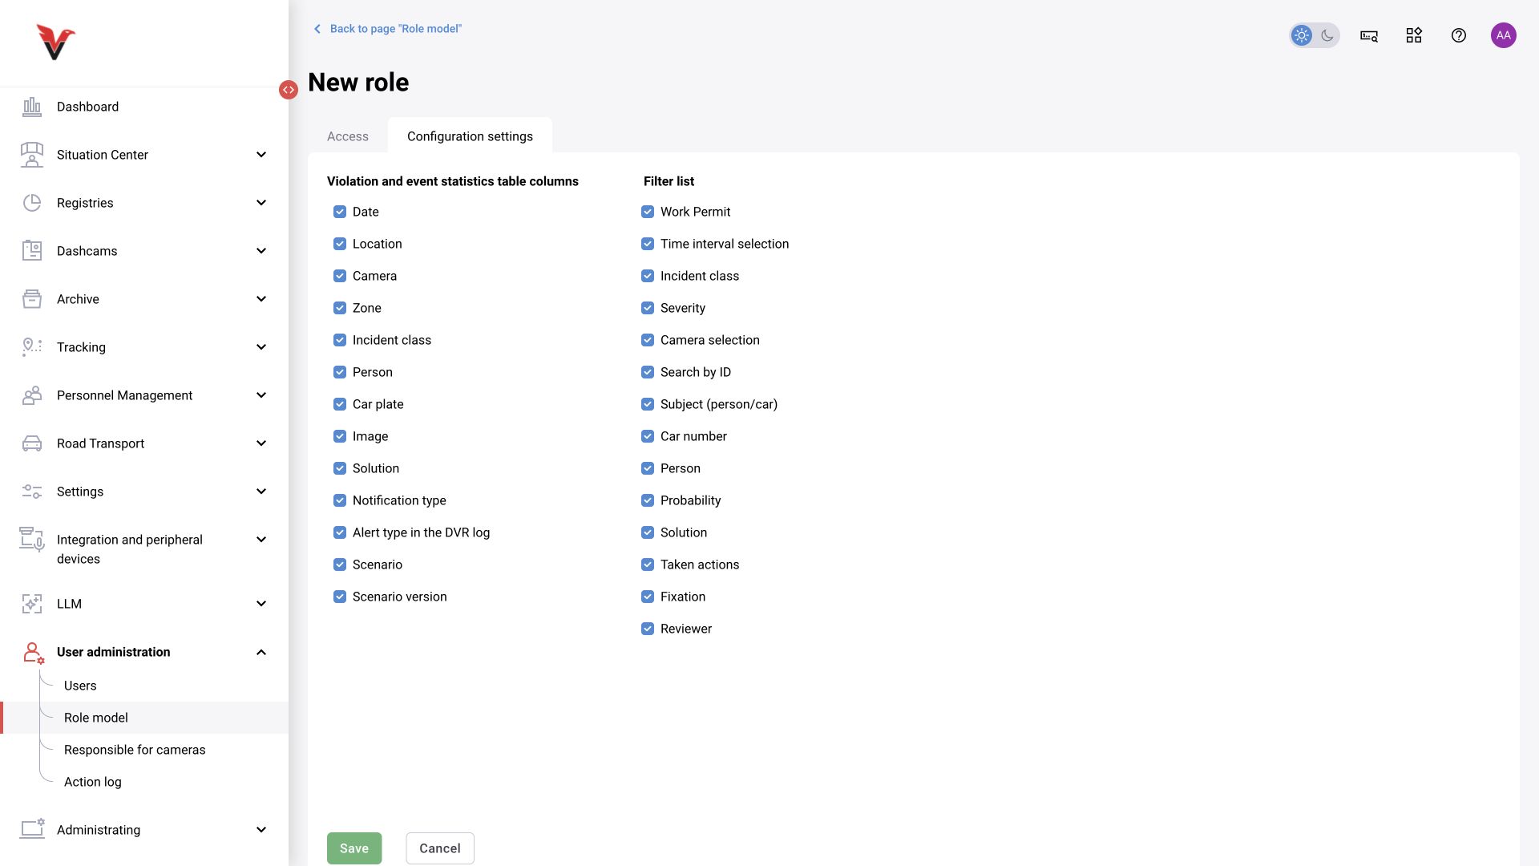Expand the Archive chevron

tap(261, 299)
